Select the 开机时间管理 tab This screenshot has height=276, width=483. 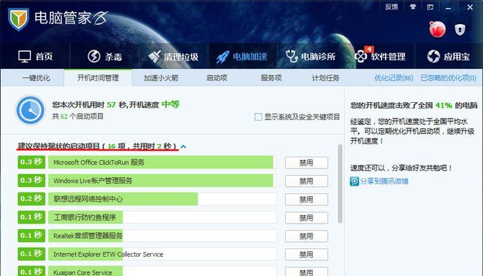pyautogui.click(x=98, y=78)
